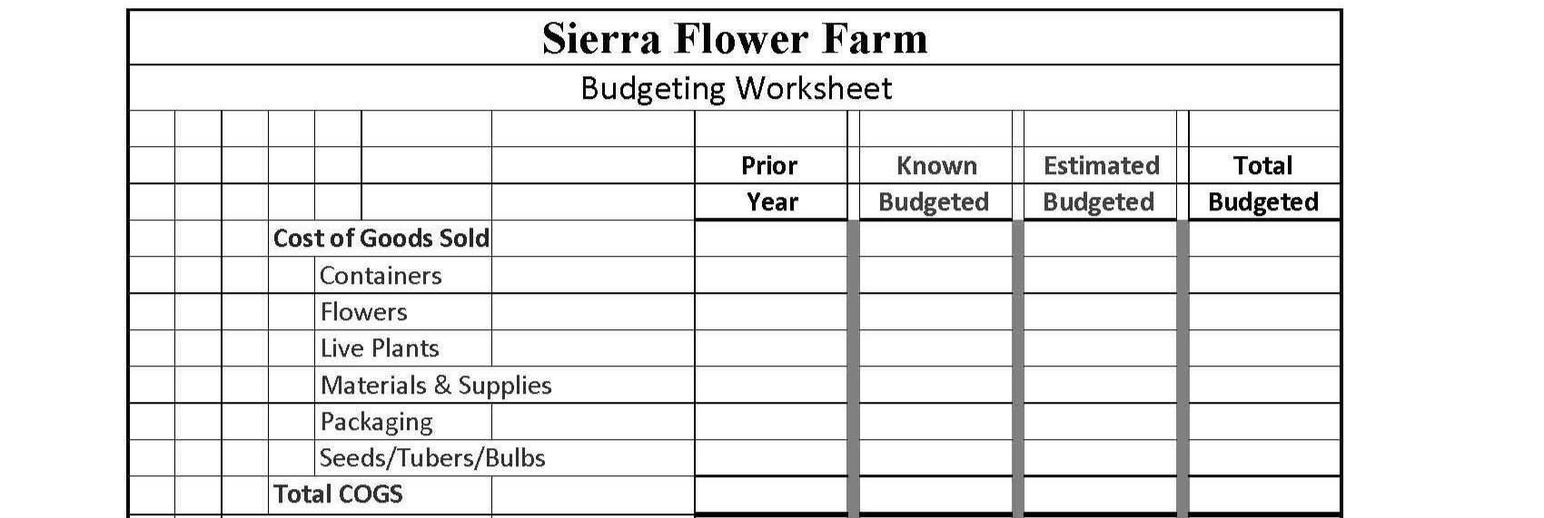The height and width of the screenshot is (518, 1544).
Task: Click the Total Budgeted cell for Packaging
Action: pos(1264,422)
